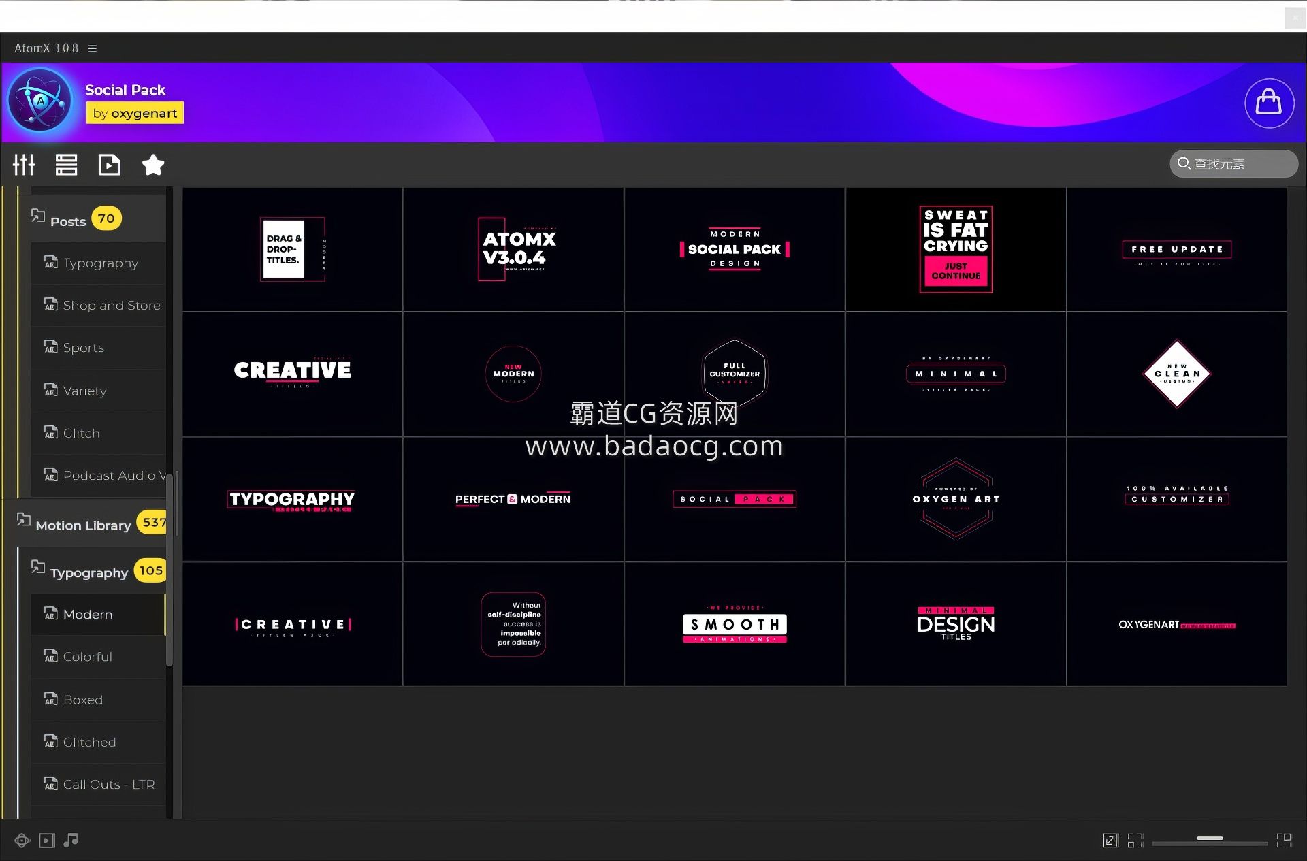Click the Colorful row AE icon
The height and width of the screenshot is (861, 1307).
[50, 656]
